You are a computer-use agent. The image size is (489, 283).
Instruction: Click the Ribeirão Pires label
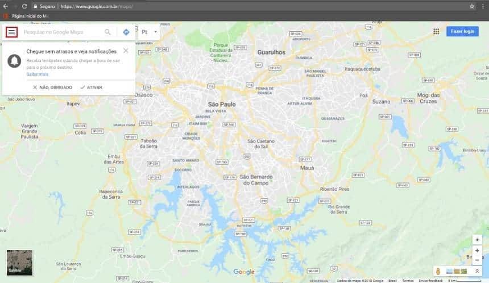335,189
